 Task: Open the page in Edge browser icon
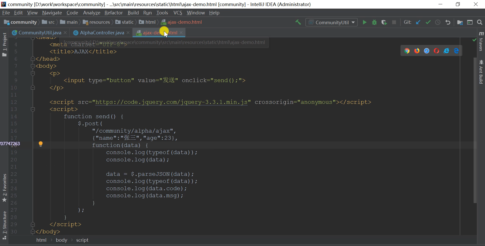click(456, 51)
